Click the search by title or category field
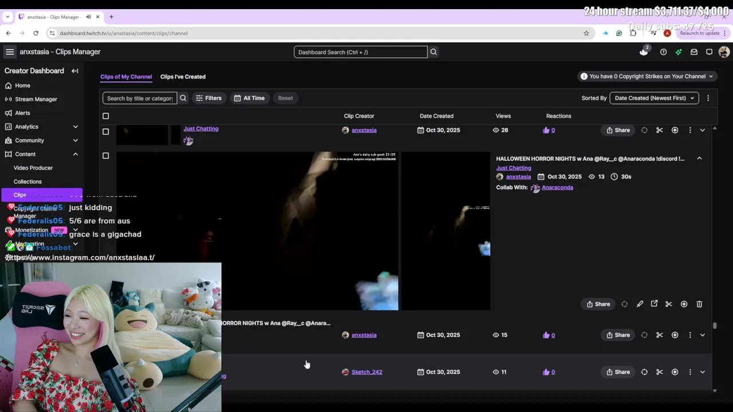Image resolution: width=733 pixels, height=412 pixels. (x=140, y=98)
